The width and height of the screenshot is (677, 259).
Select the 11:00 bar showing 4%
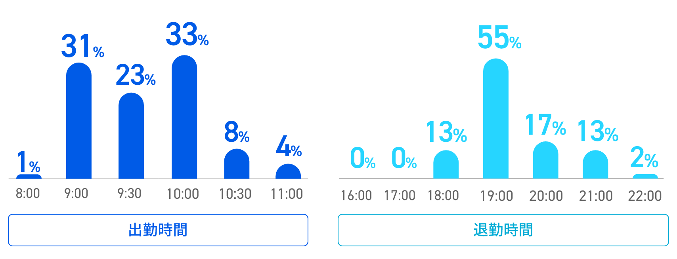pyautogui.click(x=288, y=171)
